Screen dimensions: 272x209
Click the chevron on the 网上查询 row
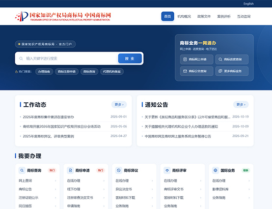(55, 181)
